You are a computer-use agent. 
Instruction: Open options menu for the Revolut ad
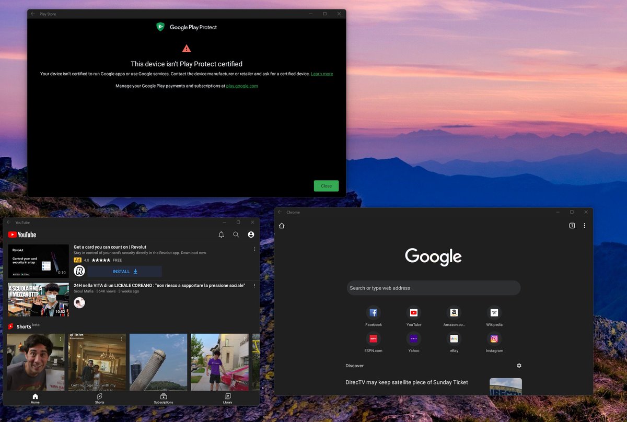254,249
